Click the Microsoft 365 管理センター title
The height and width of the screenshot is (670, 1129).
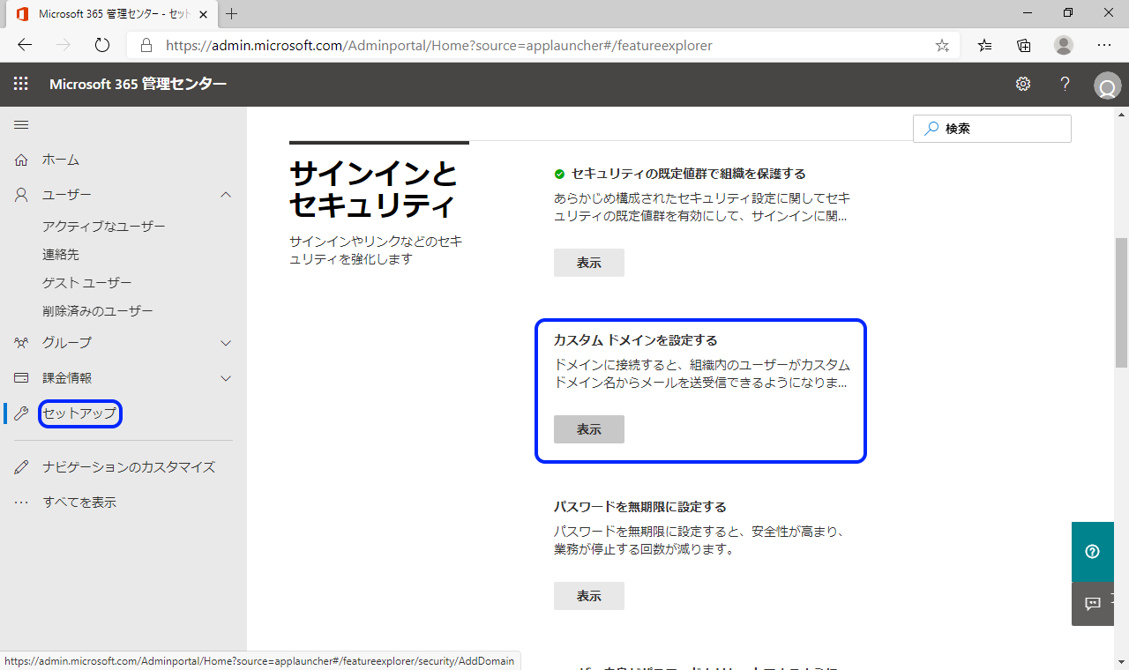138,84
